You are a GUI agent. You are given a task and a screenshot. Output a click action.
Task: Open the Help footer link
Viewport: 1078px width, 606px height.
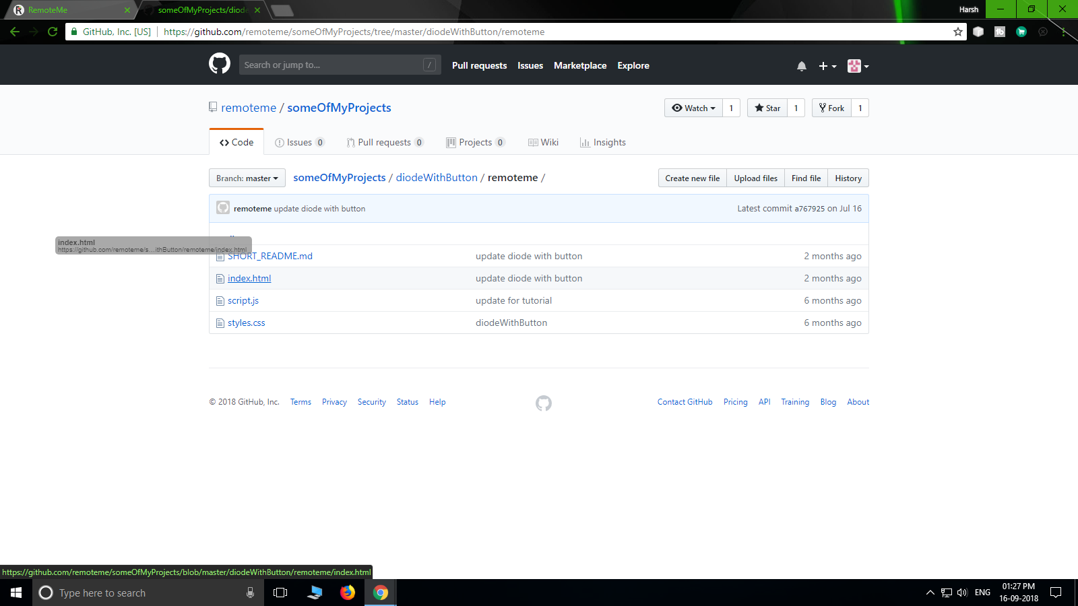point(437,402)
